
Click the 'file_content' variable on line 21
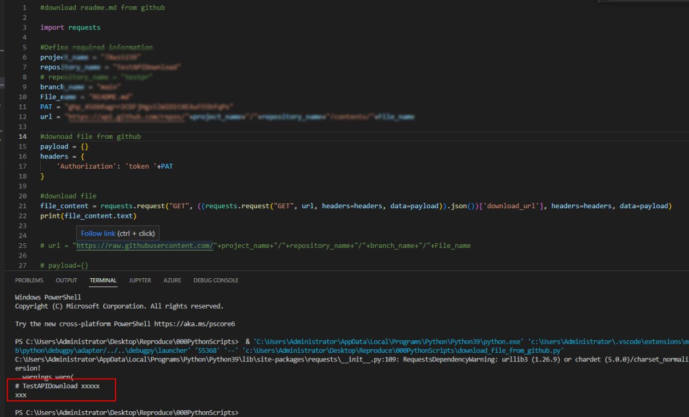(x=64, y=206)
